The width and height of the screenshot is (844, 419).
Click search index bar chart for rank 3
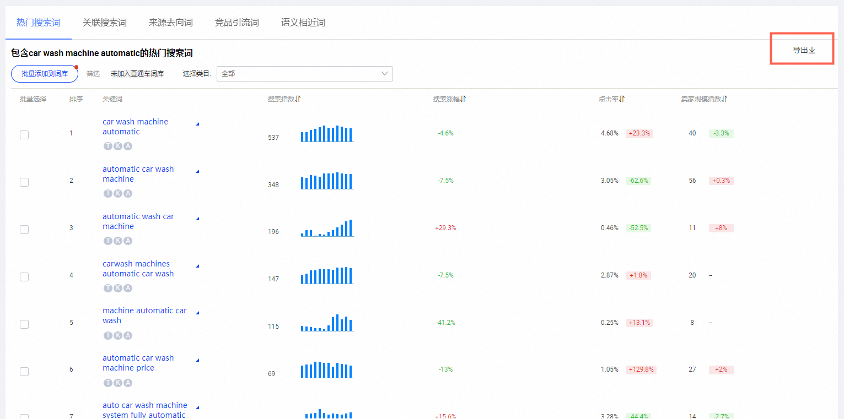point(326,228)
